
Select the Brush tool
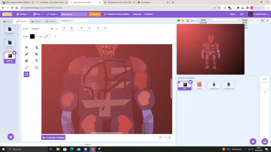[26, 54]
